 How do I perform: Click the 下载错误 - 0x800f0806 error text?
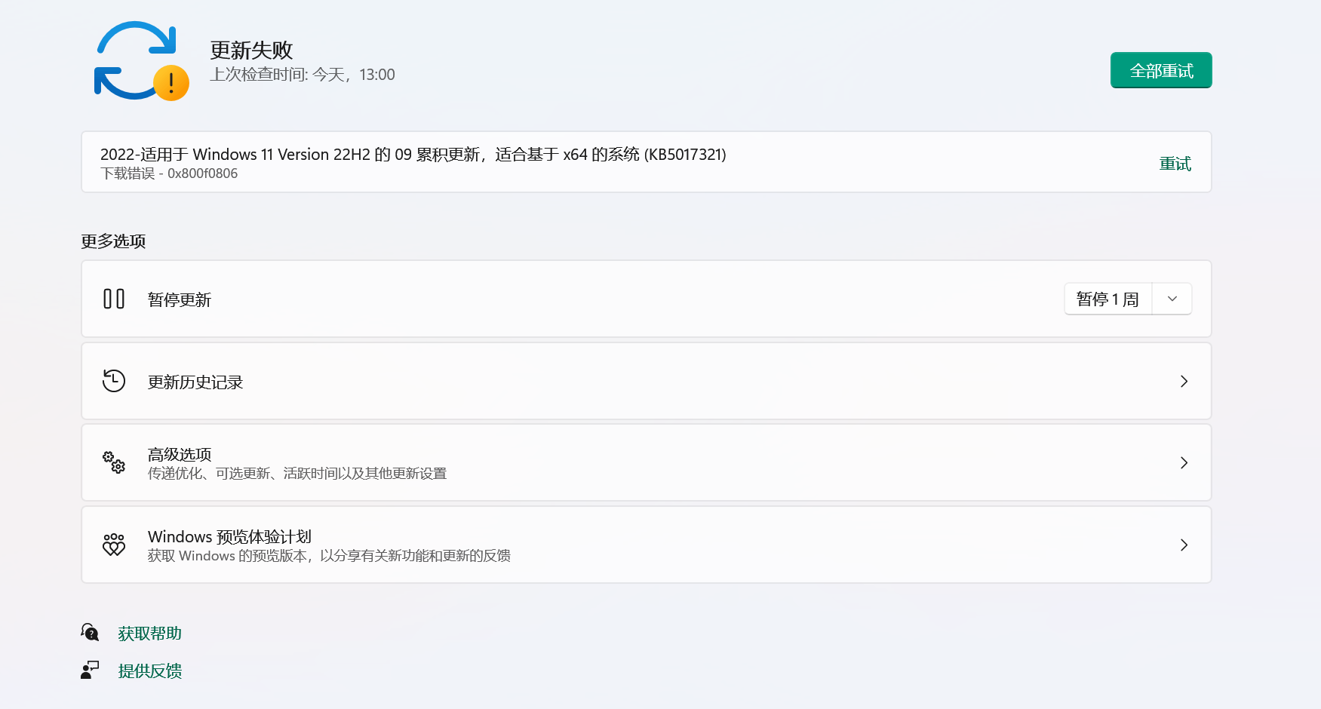(x=169, y=173)
